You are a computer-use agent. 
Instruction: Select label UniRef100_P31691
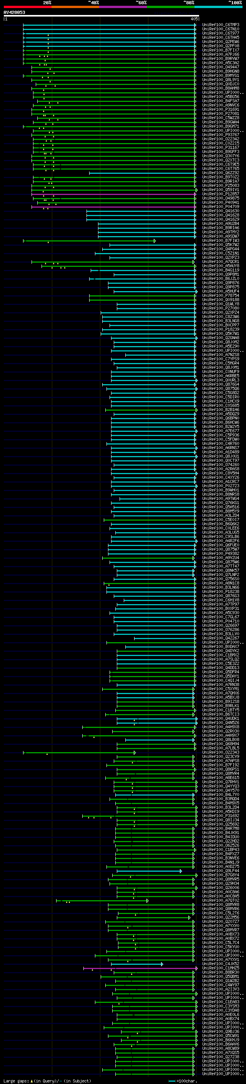tap(220, 110)
